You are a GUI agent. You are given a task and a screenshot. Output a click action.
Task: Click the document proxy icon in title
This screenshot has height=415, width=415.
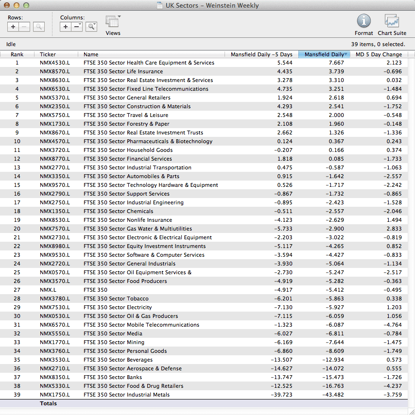point(160,6)
